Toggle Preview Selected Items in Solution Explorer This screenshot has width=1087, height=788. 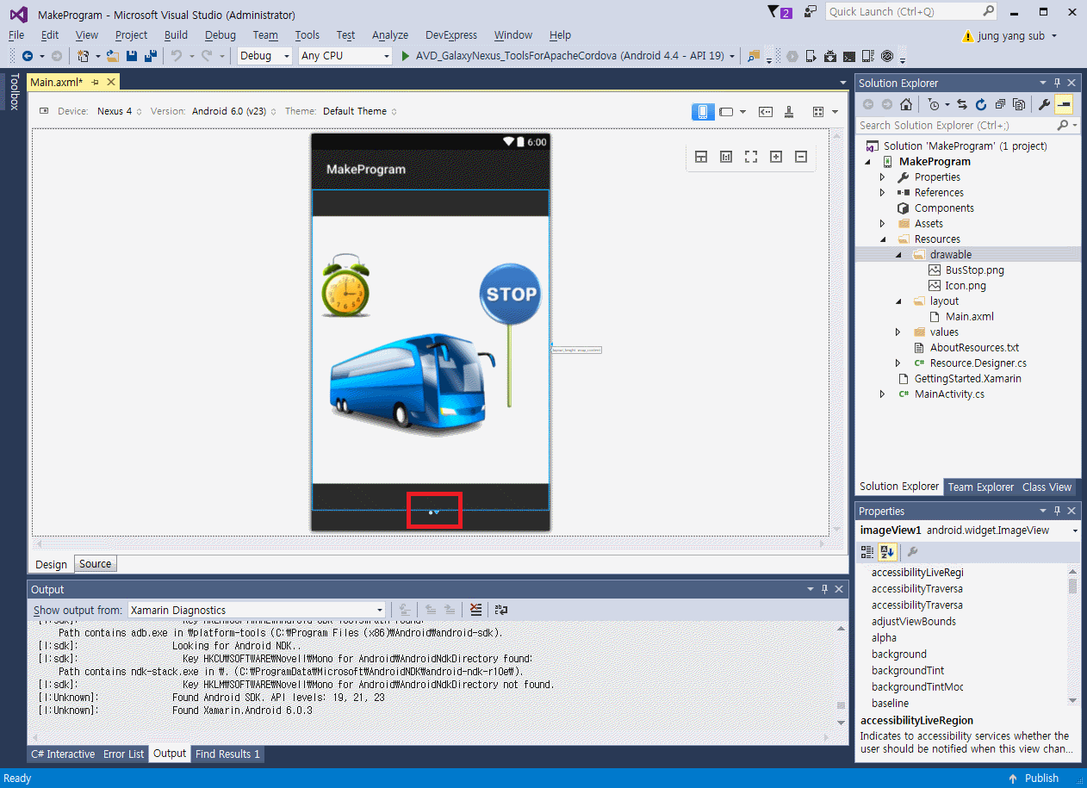(1064, 104)
